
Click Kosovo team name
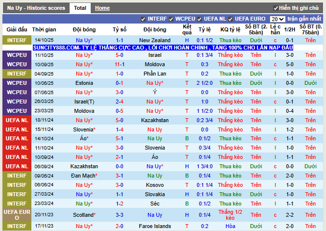(x=155, y=185)
